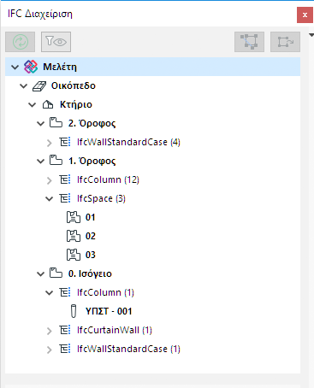Click the zone icon of space 02
The image size is (314, 388).
tap(74, 236)
